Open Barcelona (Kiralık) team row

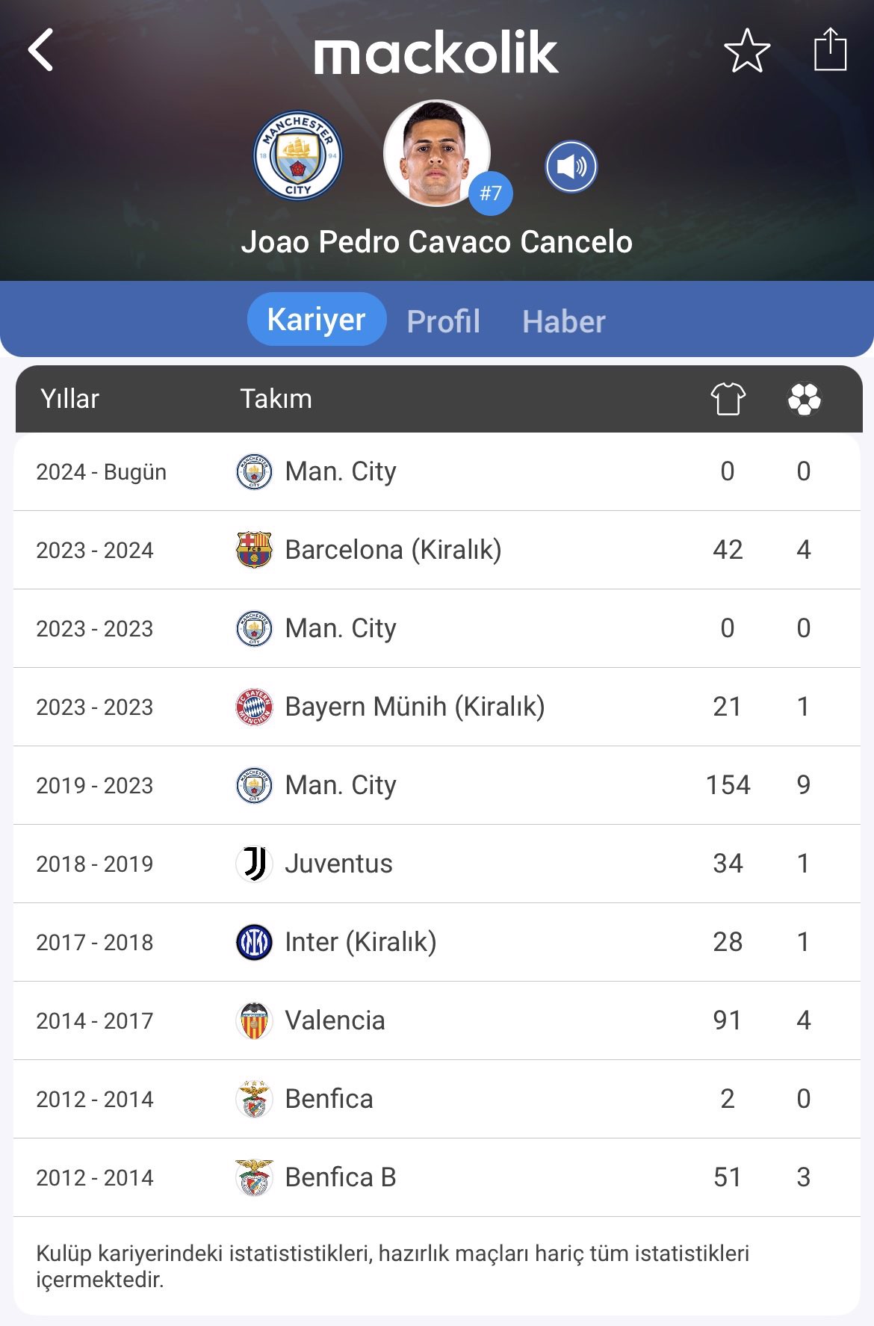(x=437, y=550)
